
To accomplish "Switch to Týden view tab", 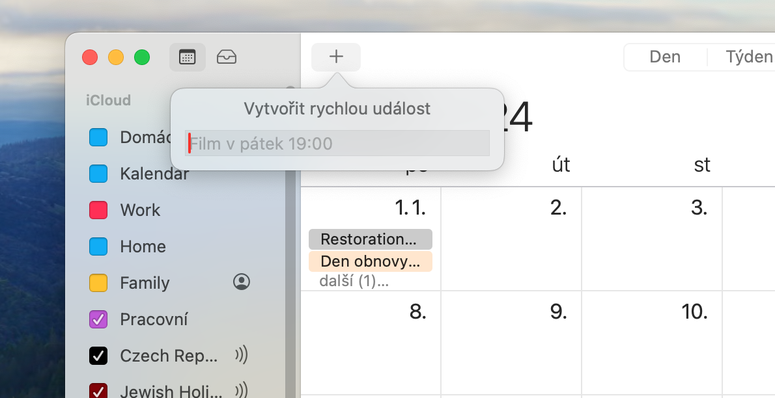I will click(748, 57).
